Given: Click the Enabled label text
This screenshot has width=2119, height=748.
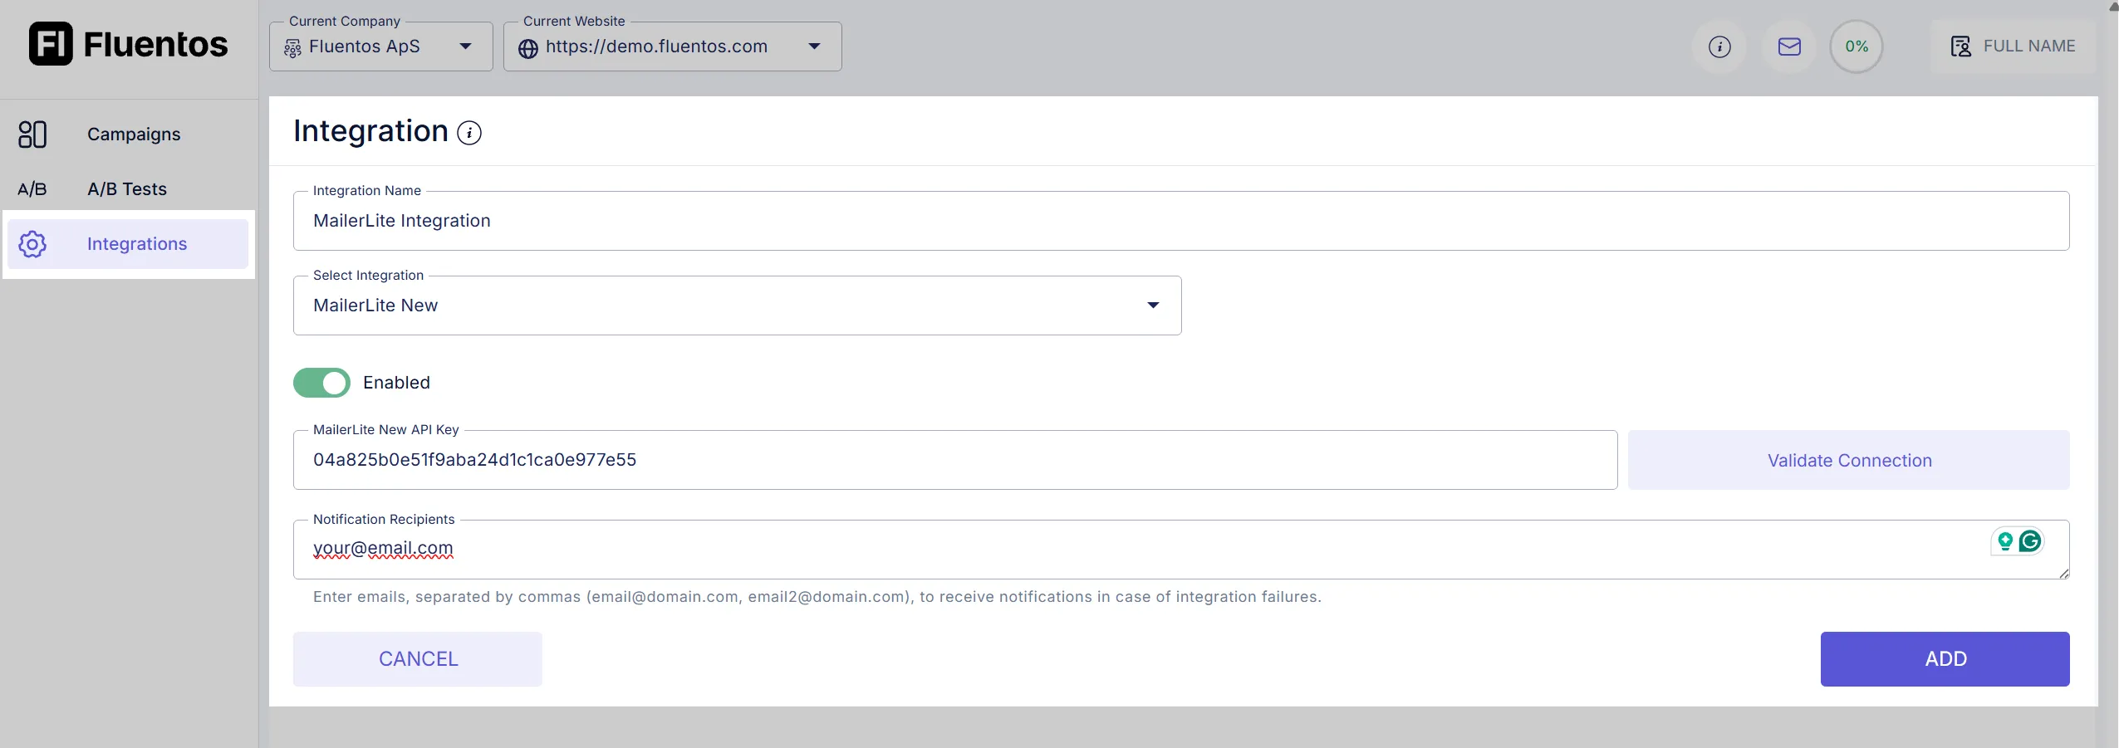Looking at the screenshot, I should click(x=396, y=383).
